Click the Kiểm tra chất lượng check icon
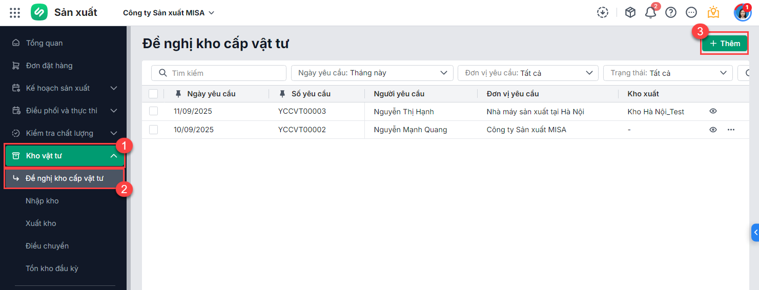Image resolution: width=759 pixels, height=290 pixels. point(16,133)
